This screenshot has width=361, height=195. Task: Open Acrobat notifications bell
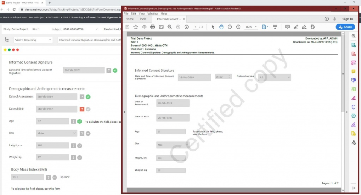pyautogui.click(x=335, y=19)
